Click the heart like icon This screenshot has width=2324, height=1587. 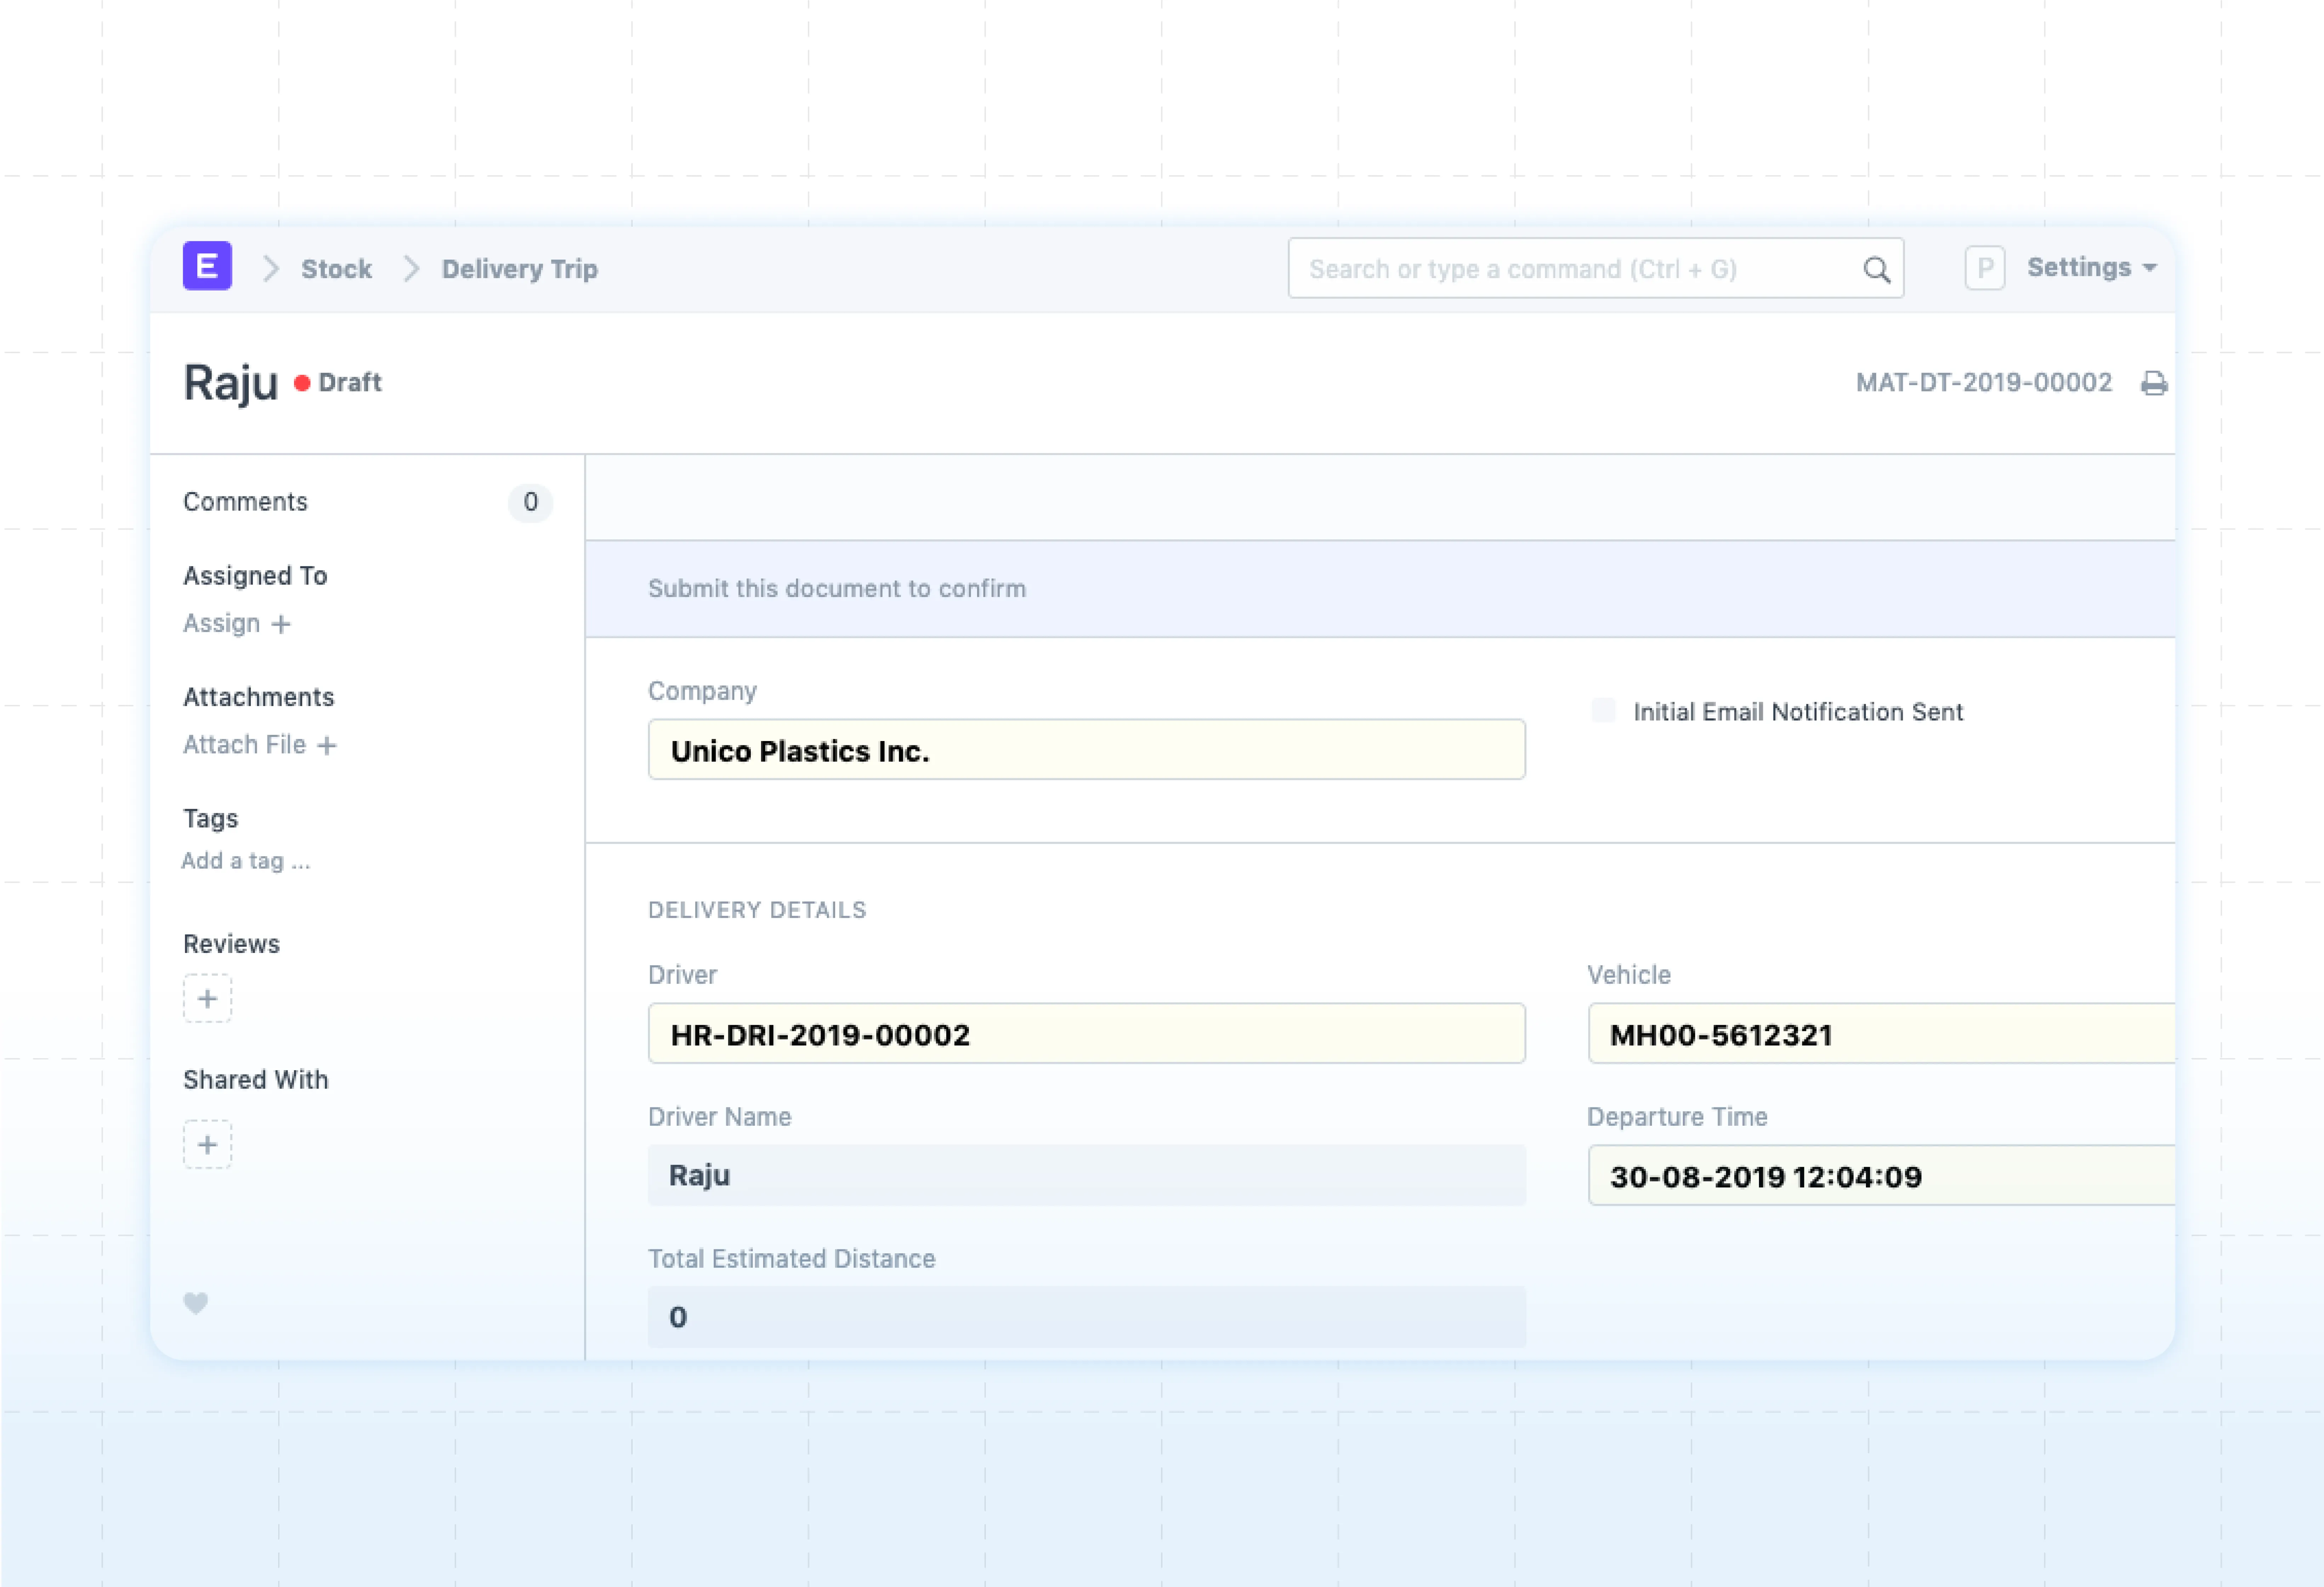196,1302
